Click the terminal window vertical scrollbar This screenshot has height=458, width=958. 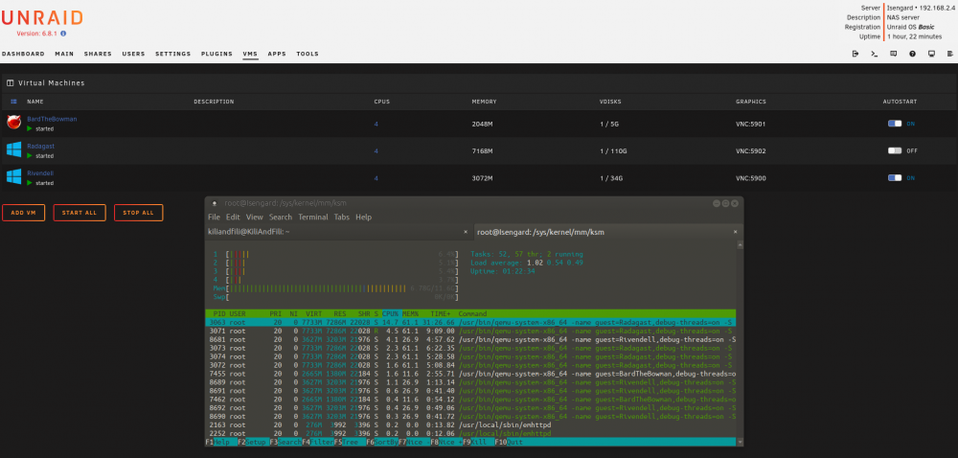tap(740, 343)
